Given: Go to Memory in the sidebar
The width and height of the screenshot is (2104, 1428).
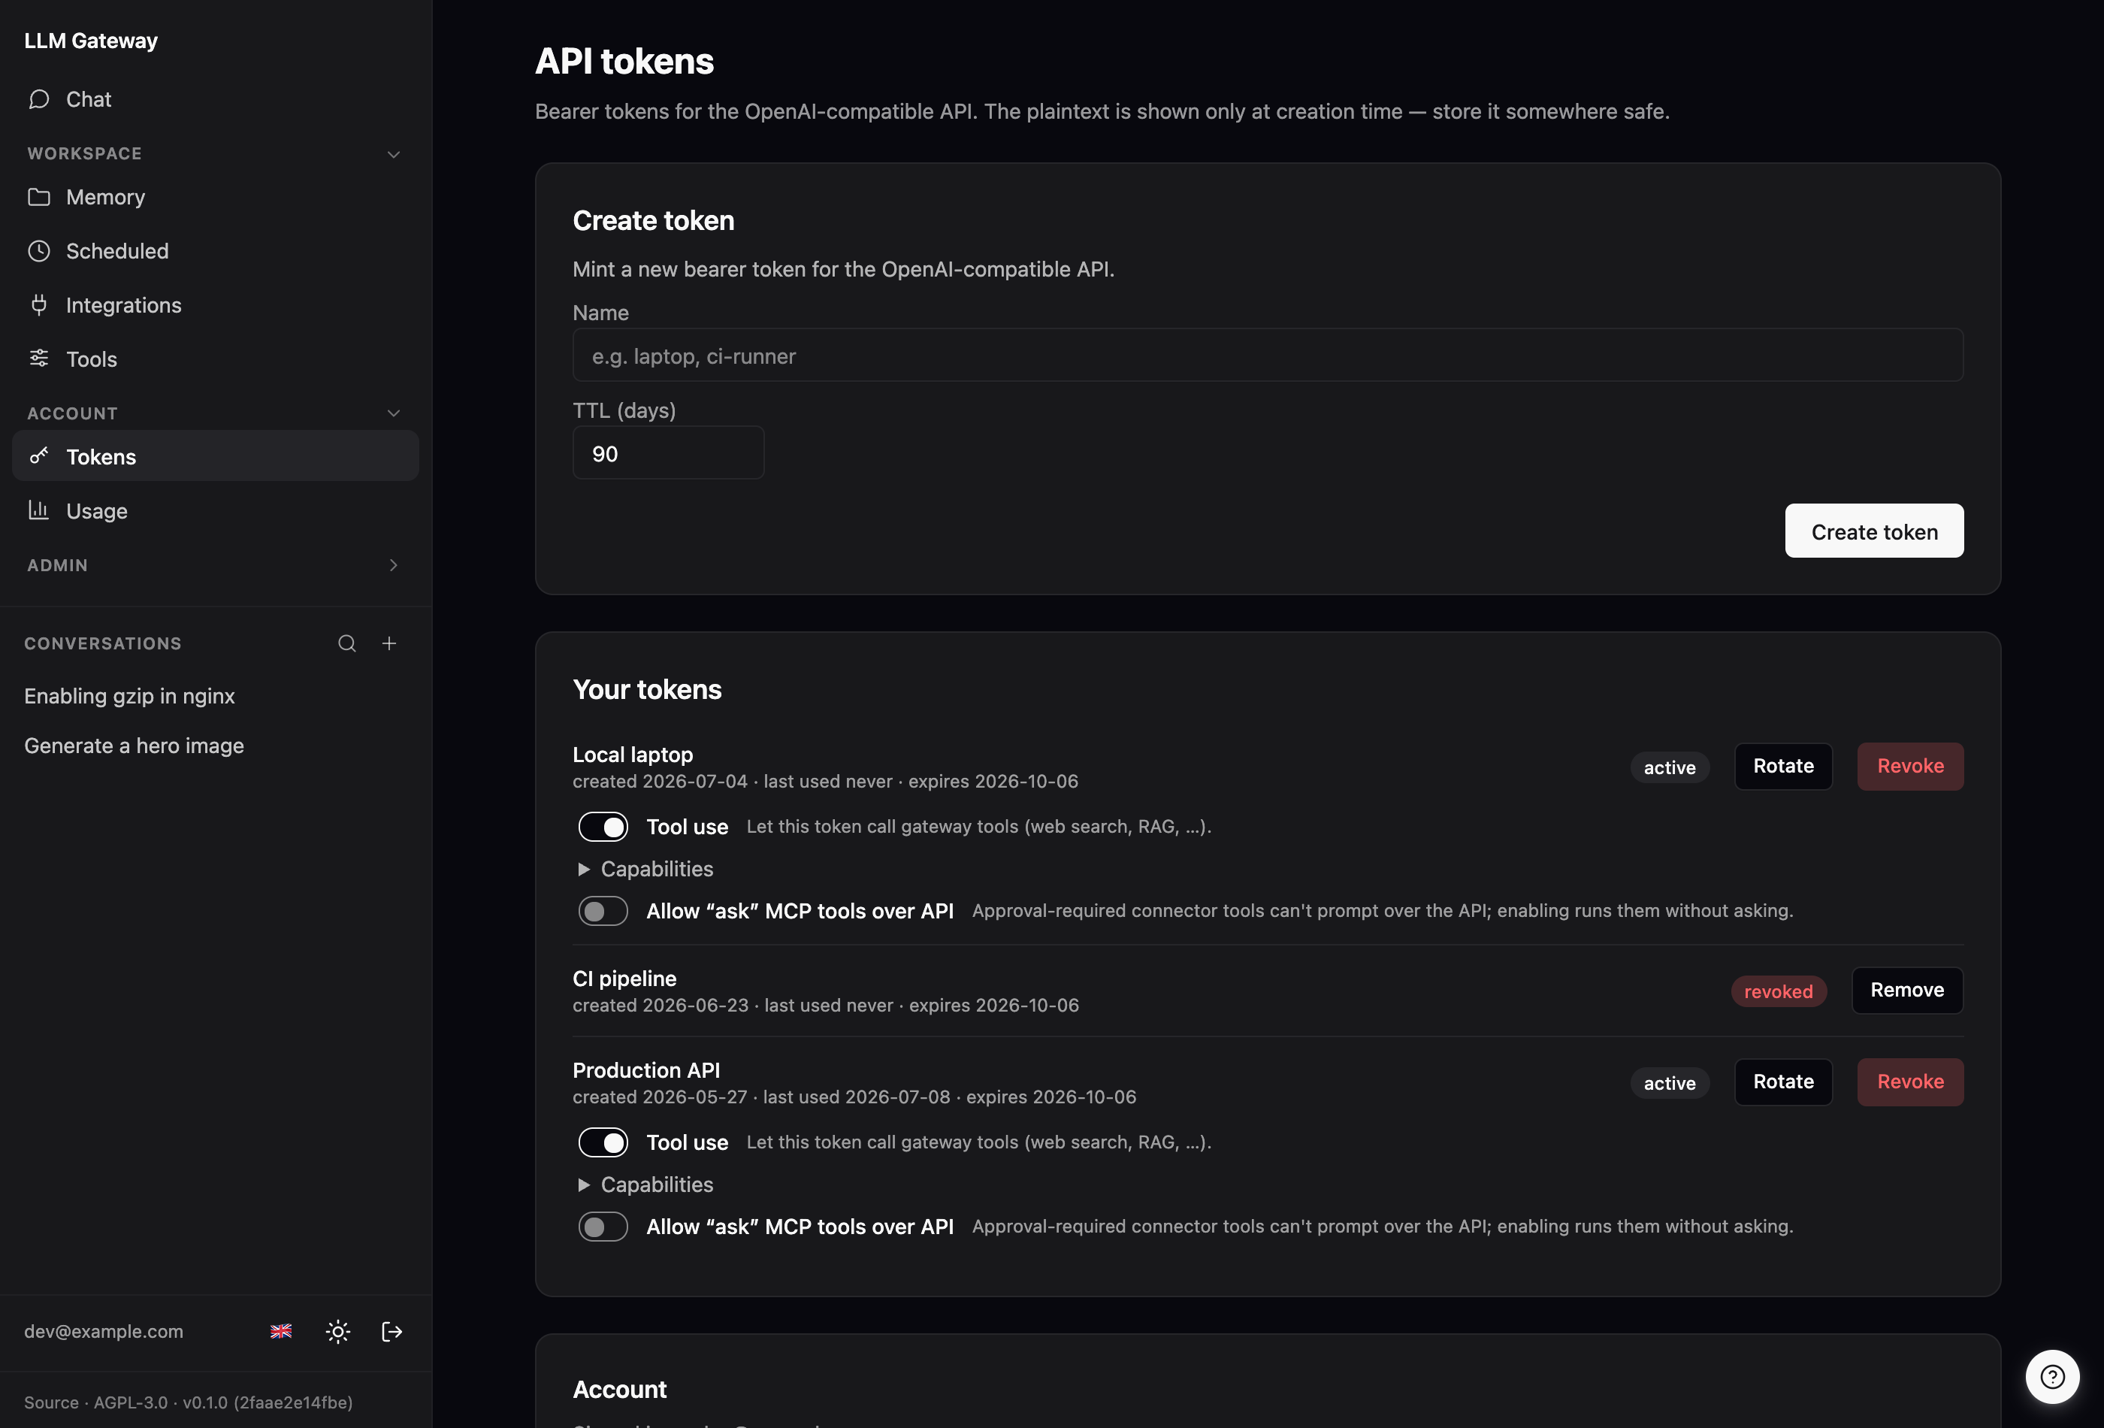Looking at the screenshot, I should point(216,196).
